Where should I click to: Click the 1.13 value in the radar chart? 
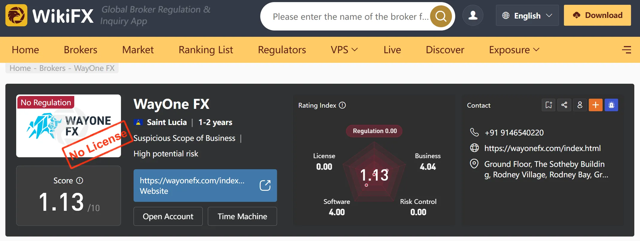tap(374, 175)
